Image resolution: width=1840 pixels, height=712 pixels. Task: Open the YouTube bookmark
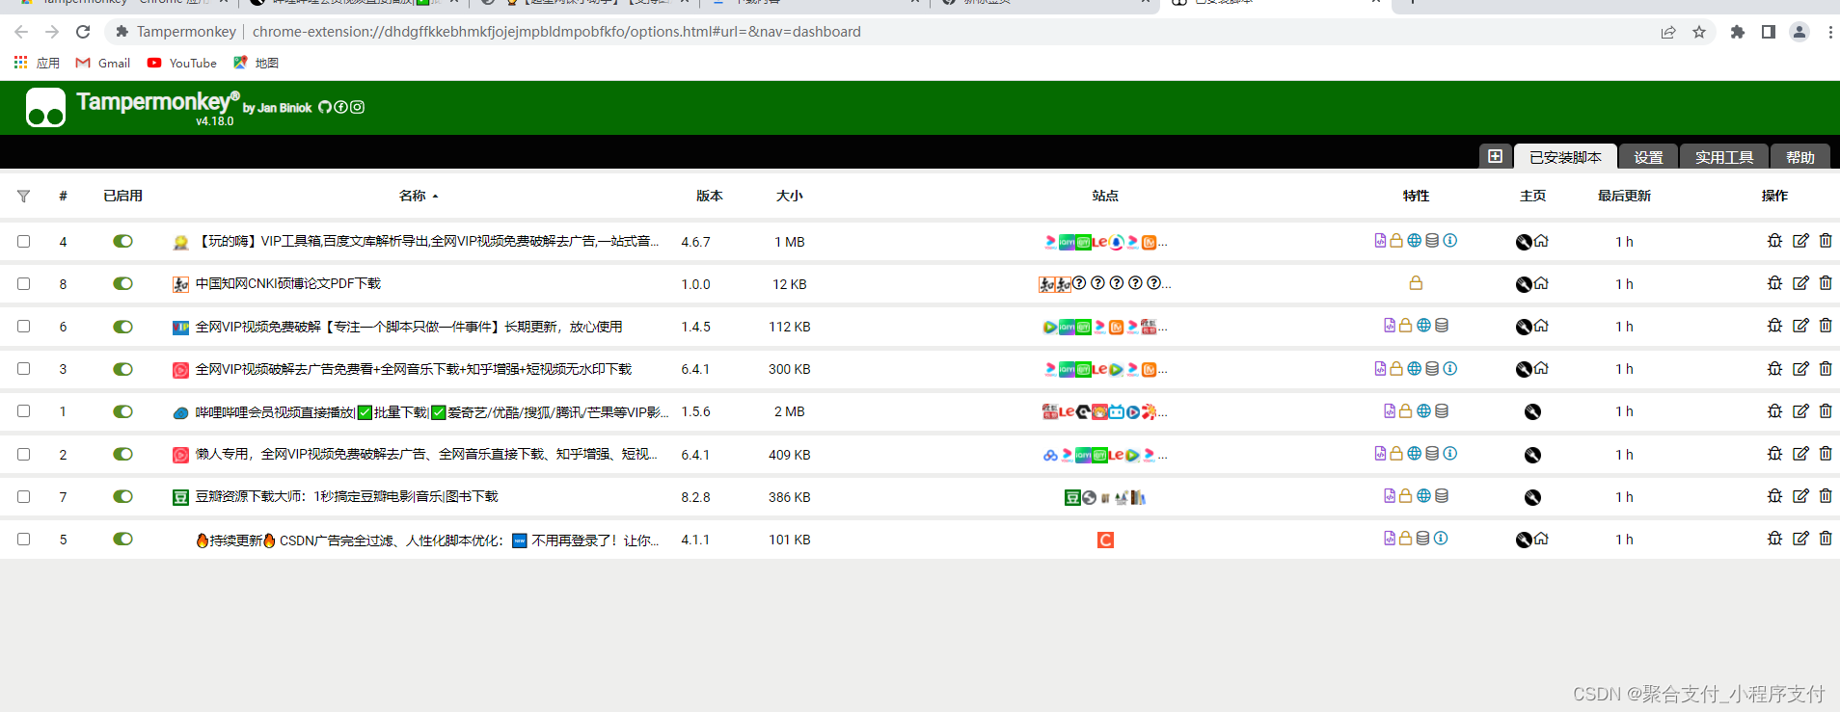tap(182, 63)
